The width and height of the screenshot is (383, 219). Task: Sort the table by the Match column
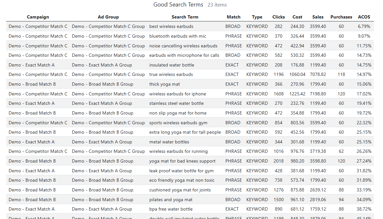pos(234,17)
